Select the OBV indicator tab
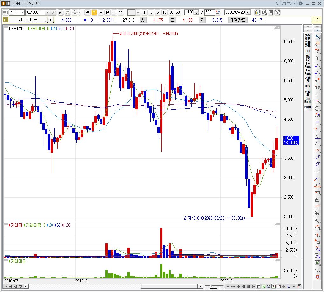The width and height of the screenshot is (324, 292). point(308,86)
